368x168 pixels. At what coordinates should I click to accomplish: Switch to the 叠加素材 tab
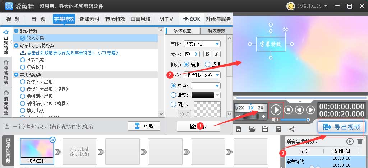89,19
